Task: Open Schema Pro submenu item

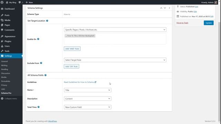Action: (6, 93)
